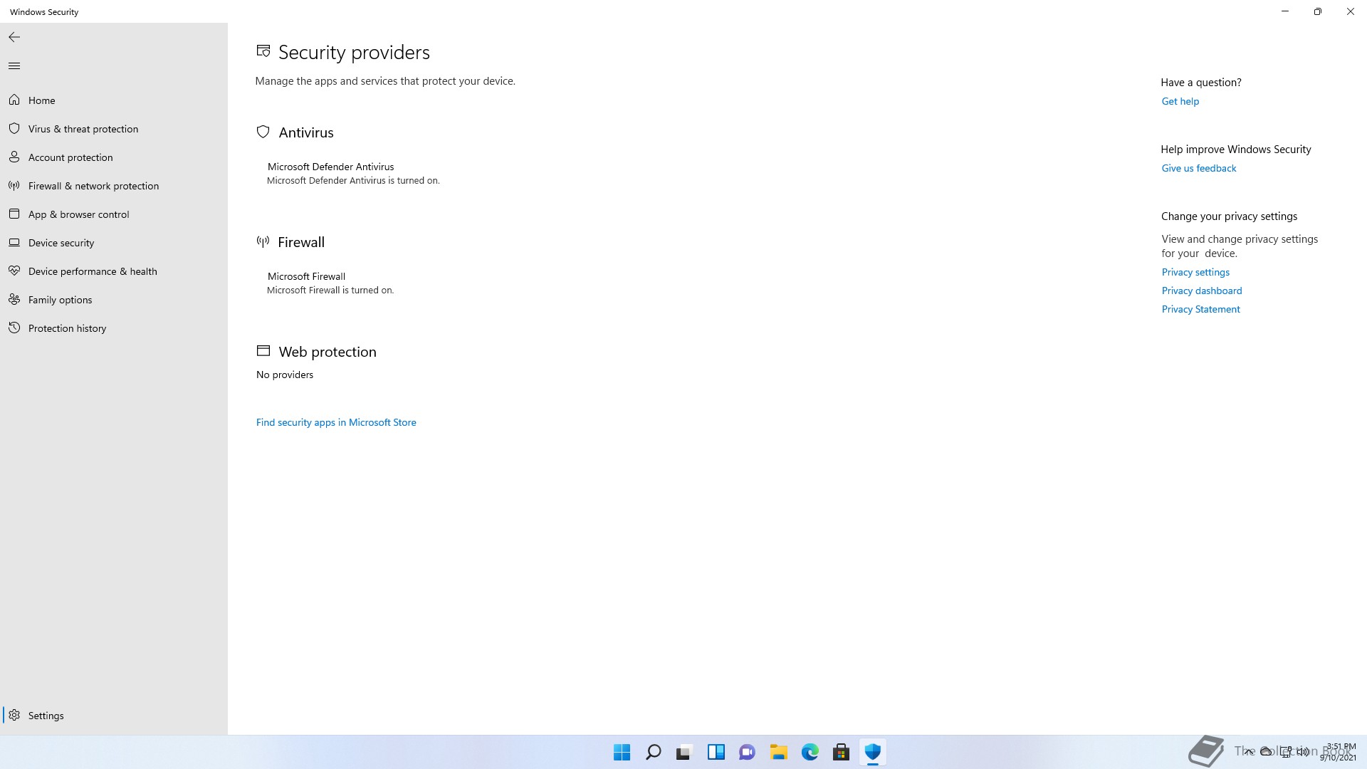Open Teams Chat from taskbar
This screenshot has height=769, width=1367.
[x=747, y=752]
